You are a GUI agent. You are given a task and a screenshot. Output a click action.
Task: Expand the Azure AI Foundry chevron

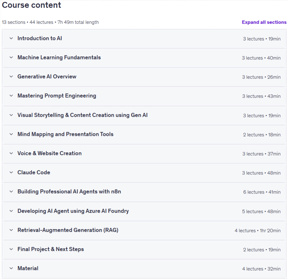point(11,211)
